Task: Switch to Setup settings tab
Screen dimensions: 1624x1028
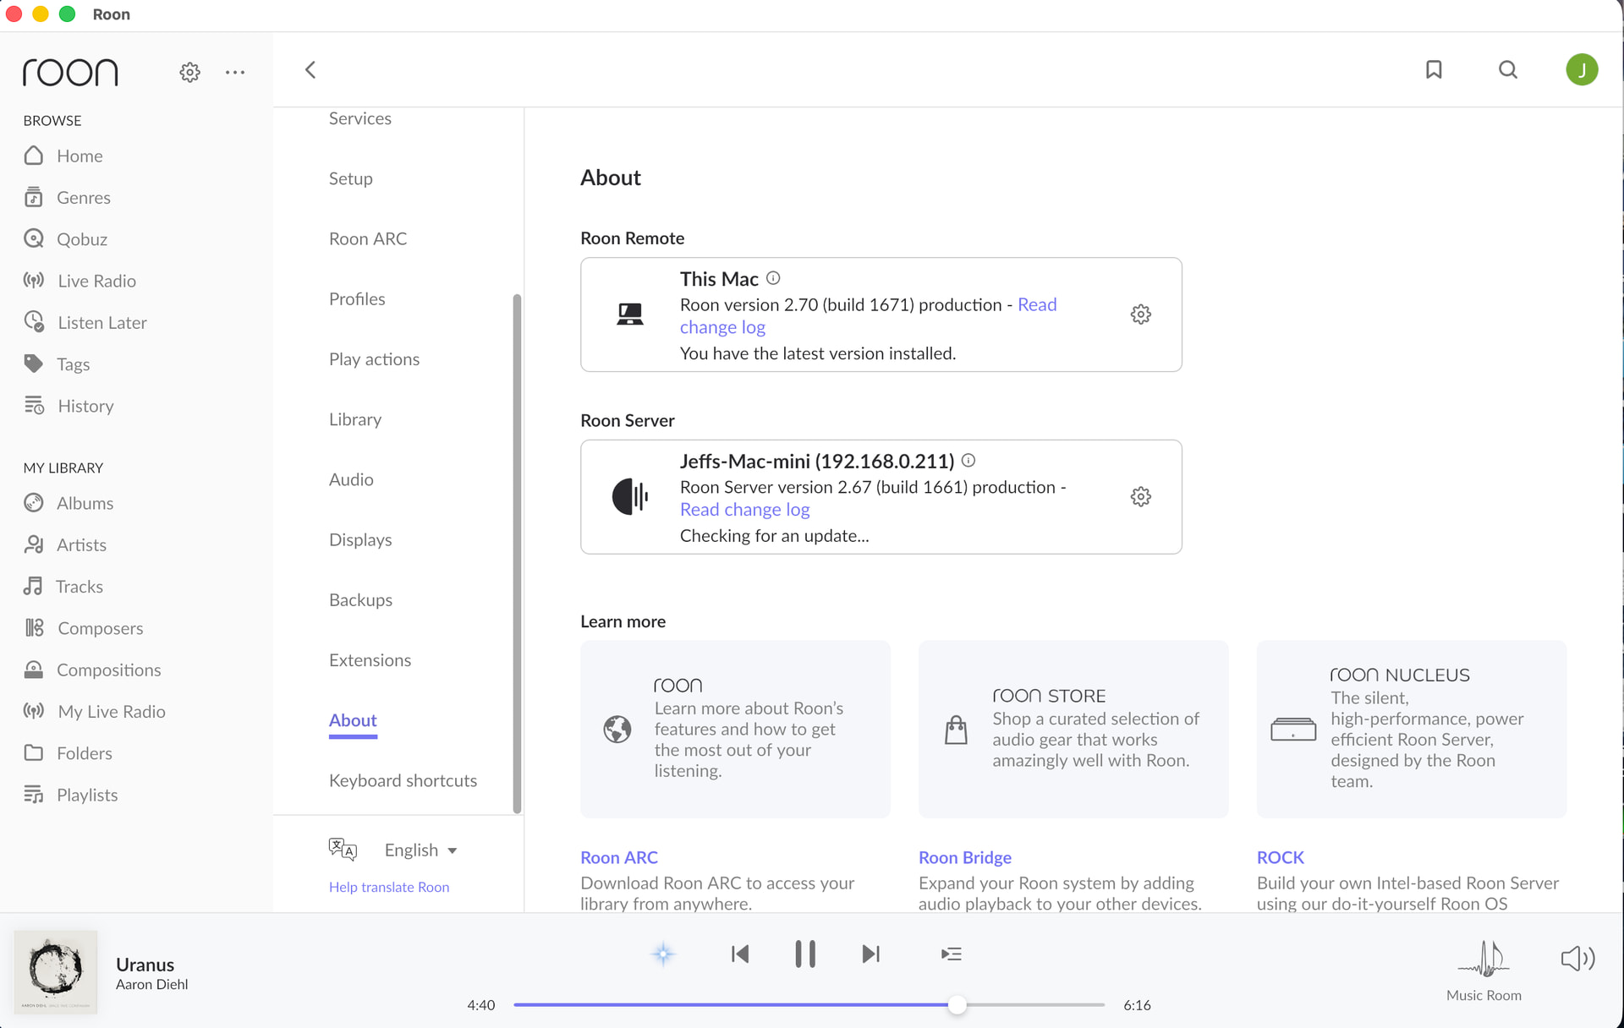Action: (351, 178)
